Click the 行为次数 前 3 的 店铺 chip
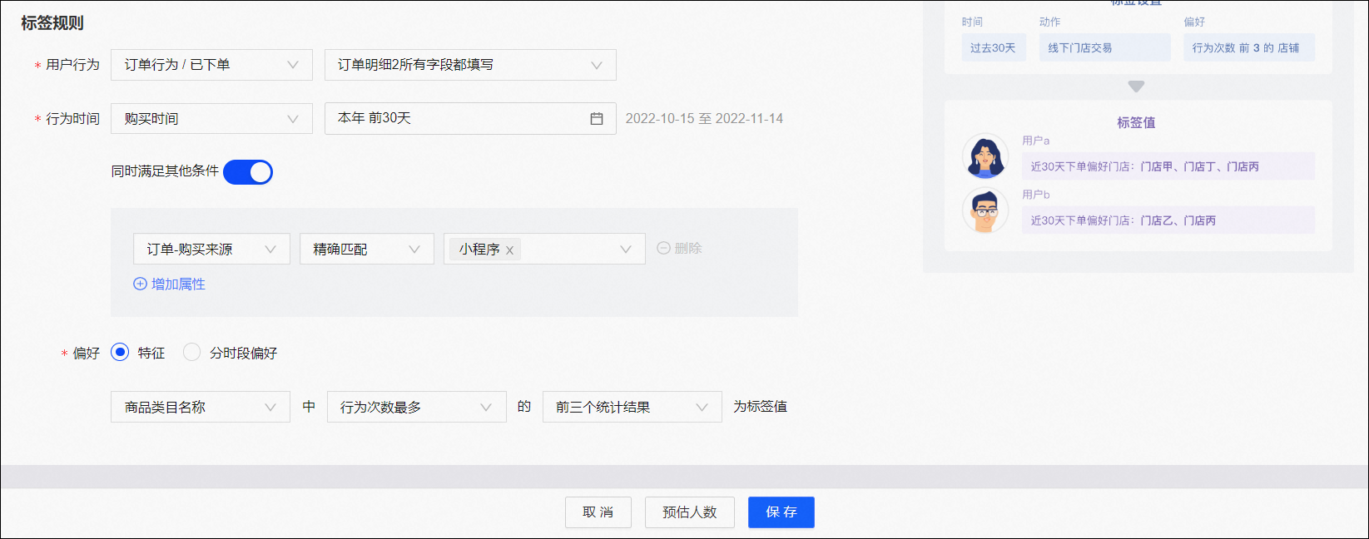This screenshot has width=1369, height=539. (1249, 47)
